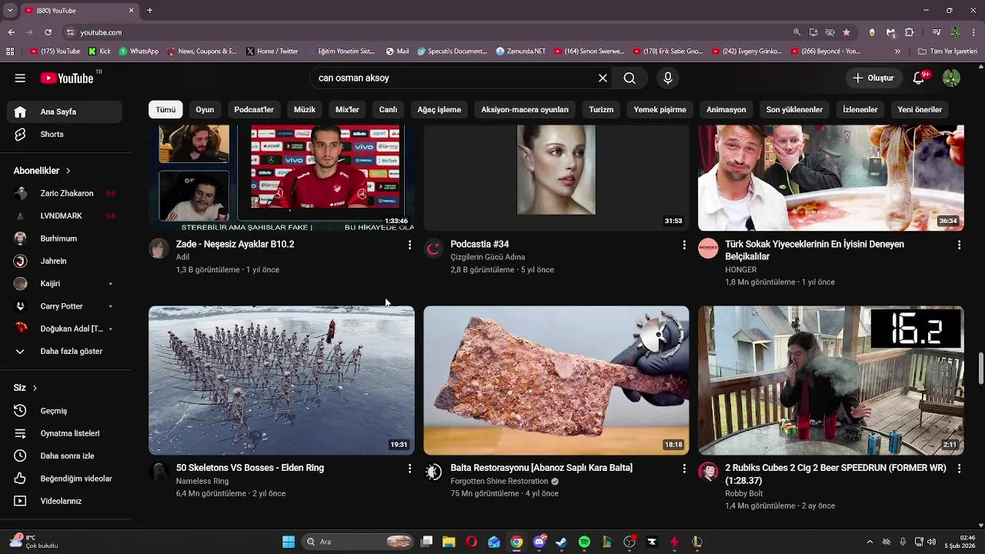Open the Tüm Yer İşaretleri folder
The height and width of the screenshot is (554, 985).
pos(947,52)
